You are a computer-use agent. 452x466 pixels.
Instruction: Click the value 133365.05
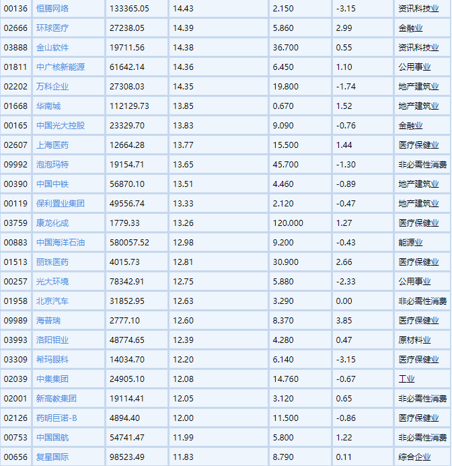(x=129, y=9)
